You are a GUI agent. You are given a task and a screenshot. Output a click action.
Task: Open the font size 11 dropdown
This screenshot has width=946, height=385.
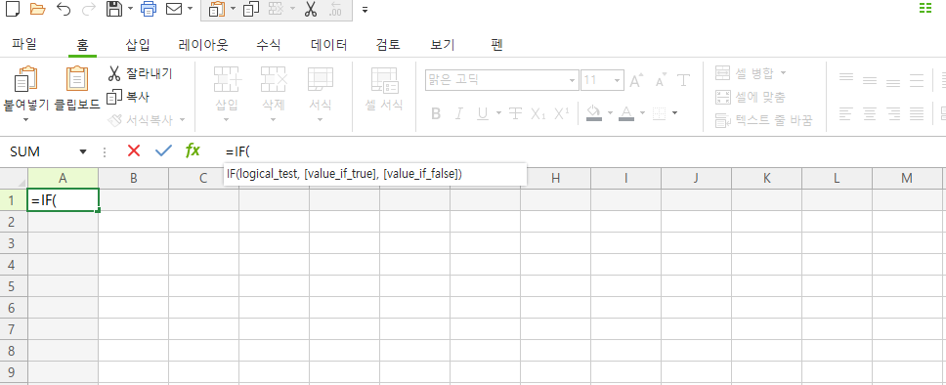(618, 80)
